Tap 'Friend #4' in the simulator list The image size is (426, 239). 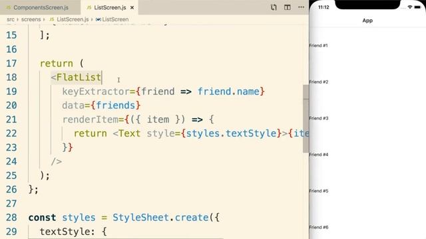(319, 155)
